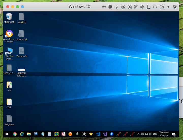
Task: Select the .localized file on the desktop
Action: tap(22, 18)
